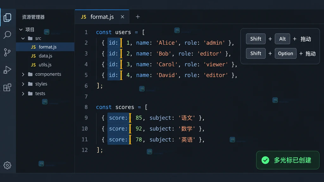Open data.js from the file tree
324x182 pixels.
click(45, 56)
